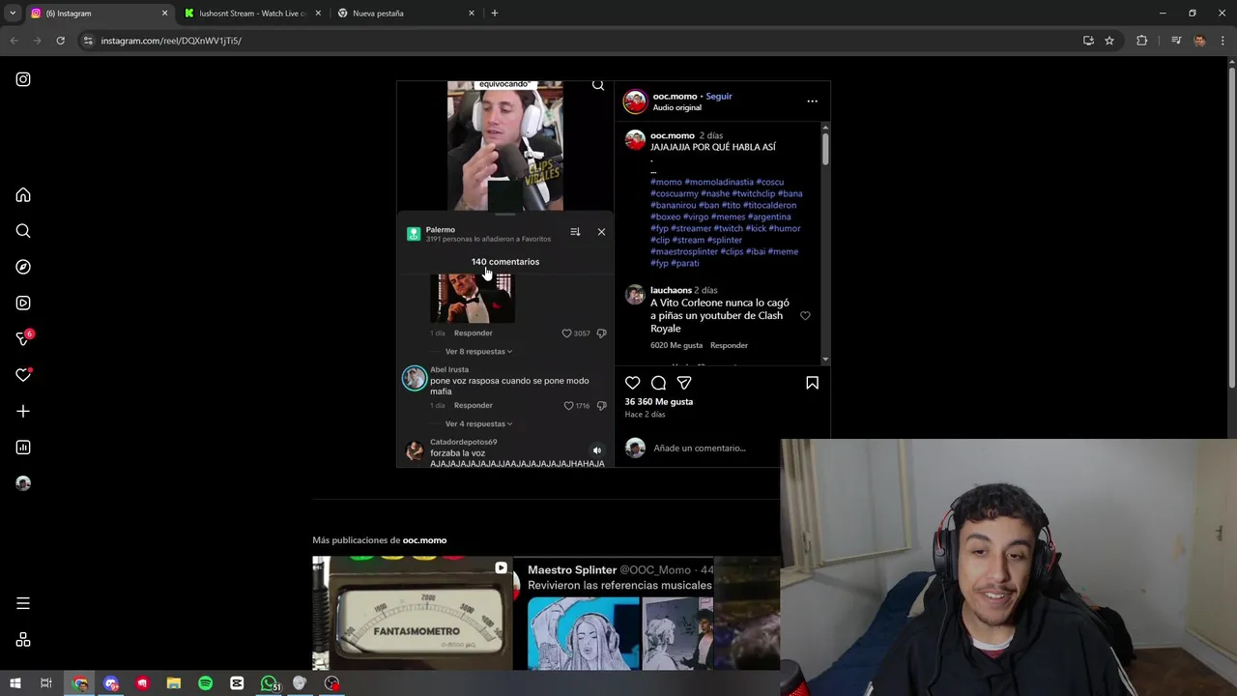Like lauchaons' comment with the heart
Screen dimensions: 1237x696
pos(805,316)
